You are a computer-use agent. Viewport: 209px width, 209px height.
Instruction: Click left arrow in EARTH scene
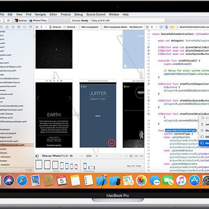point(38,98)
